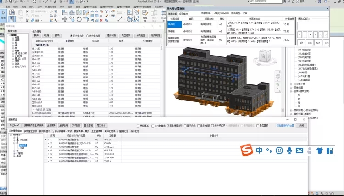The image size is (344, 196).
Task: Click the Text 'A' icon in quick access toolbar
Action: [x=55, y=1]
